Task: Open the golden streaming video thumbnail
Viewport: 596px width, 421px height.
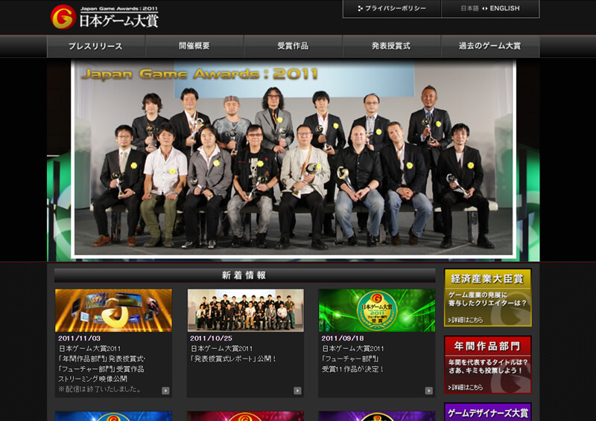Action: tap(113, 310)
